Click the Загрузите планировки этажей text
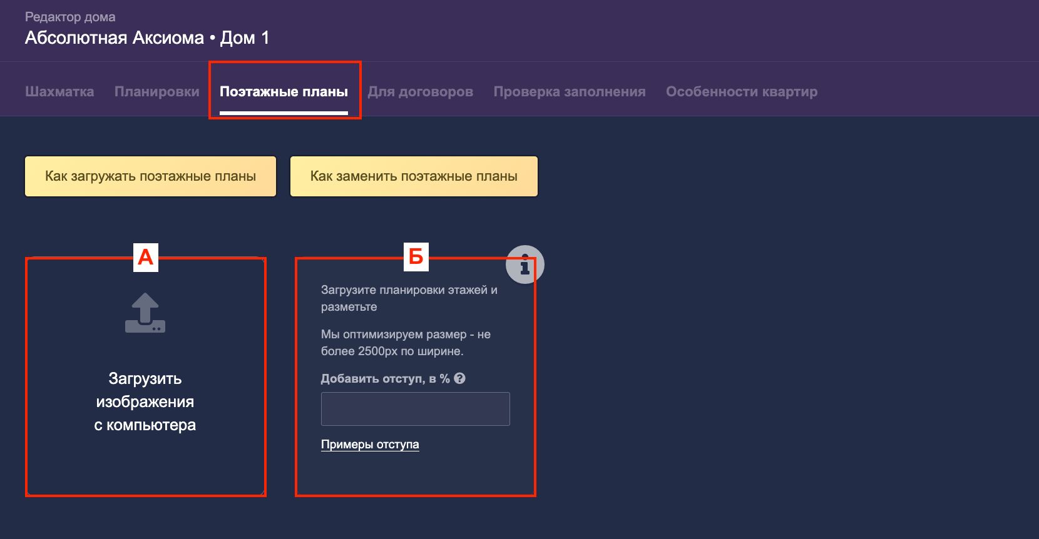Image resolution: width=1039 pixels, height=539 pixels. tap(409, 298)
